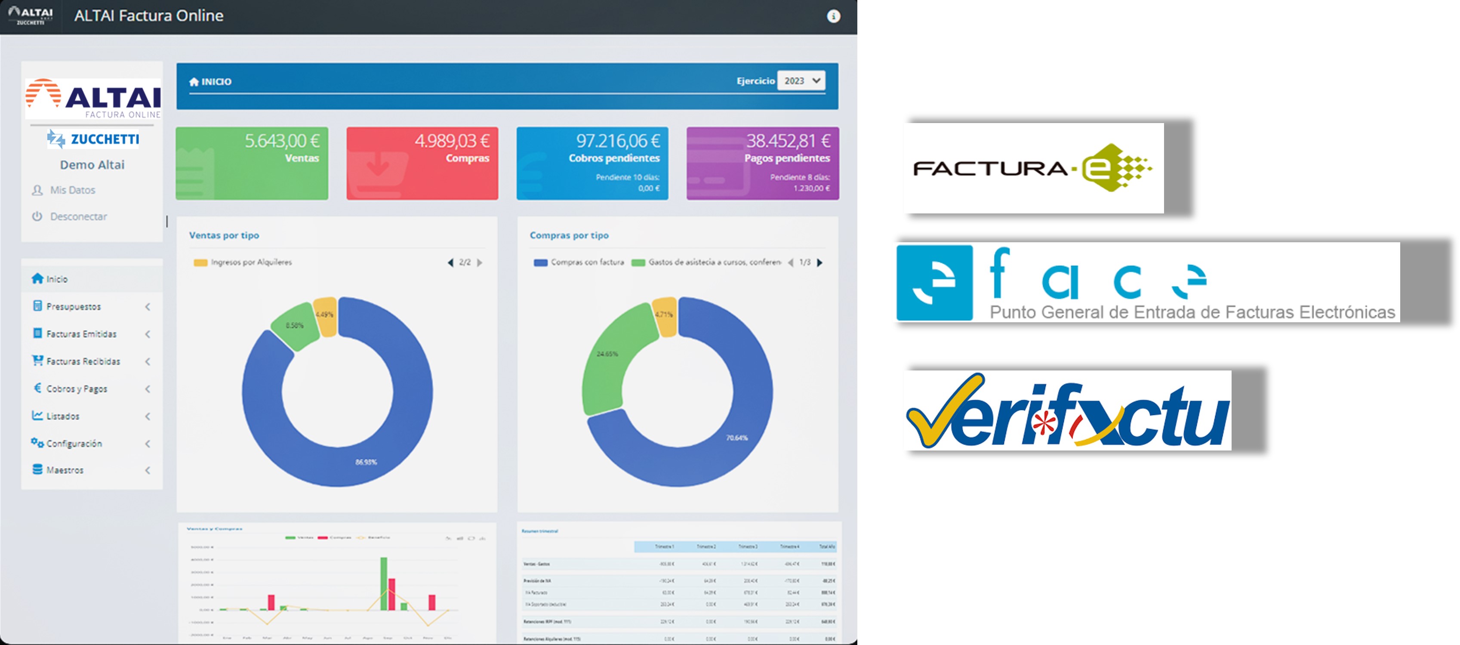Viewport: 1460px width, 645px height.
Task: Click Desconectar to log out
Action: (x=78, y=216)
